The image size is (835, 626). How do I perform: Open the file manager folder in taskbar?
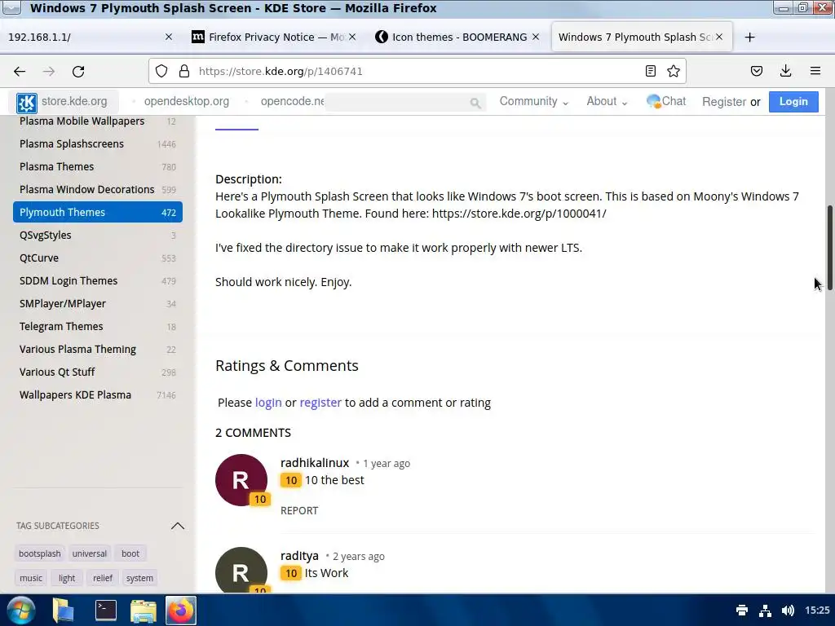(143, 611)
